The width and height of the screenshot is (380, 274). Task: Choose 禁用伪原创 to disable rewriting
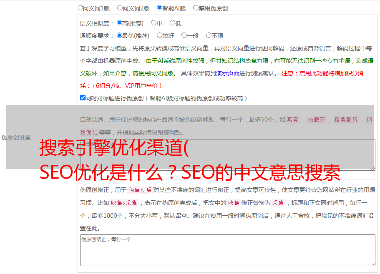pyautogui.click(x=196, y=7)
